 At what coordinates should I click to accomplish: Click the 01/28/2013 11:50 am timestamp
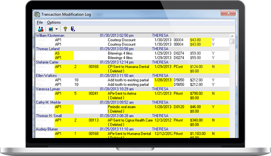coord(117,76)
